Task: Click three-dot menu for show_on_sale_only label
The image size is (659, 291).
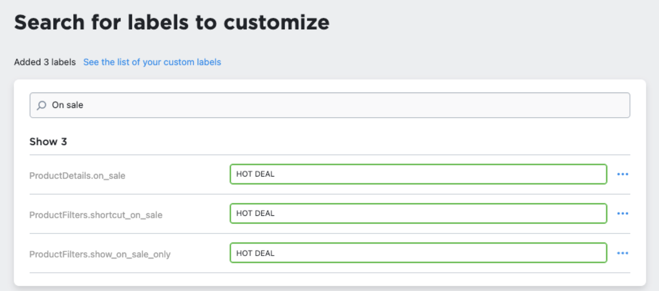Action: coord(622,253)
